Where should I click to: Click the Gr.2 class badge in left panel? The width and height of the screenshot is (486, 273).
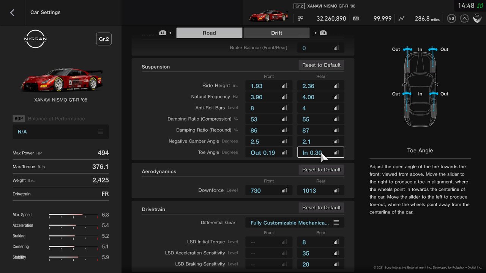104,39
